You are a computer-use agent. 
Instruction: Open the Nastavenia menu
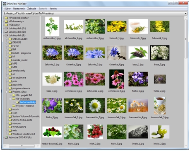pos(19,9)
